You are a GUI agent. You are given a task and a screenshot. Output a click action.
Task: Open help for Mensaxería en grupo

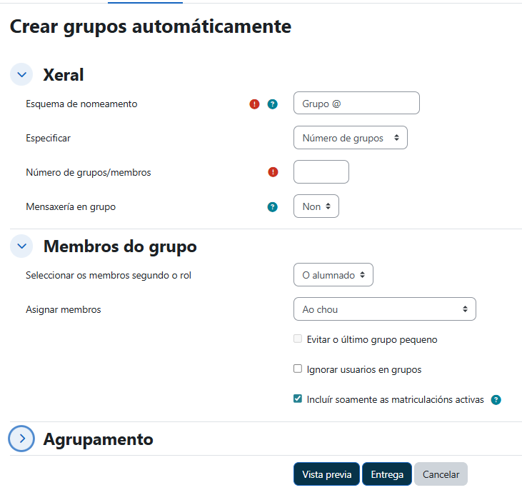[x=272, y=207]
